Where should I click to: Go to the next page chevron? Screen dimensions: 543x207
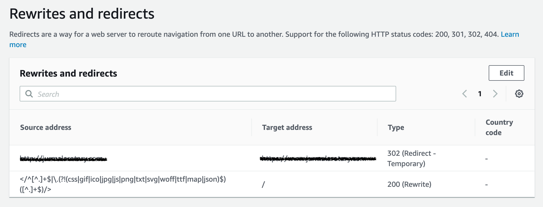tap(495, 94)
